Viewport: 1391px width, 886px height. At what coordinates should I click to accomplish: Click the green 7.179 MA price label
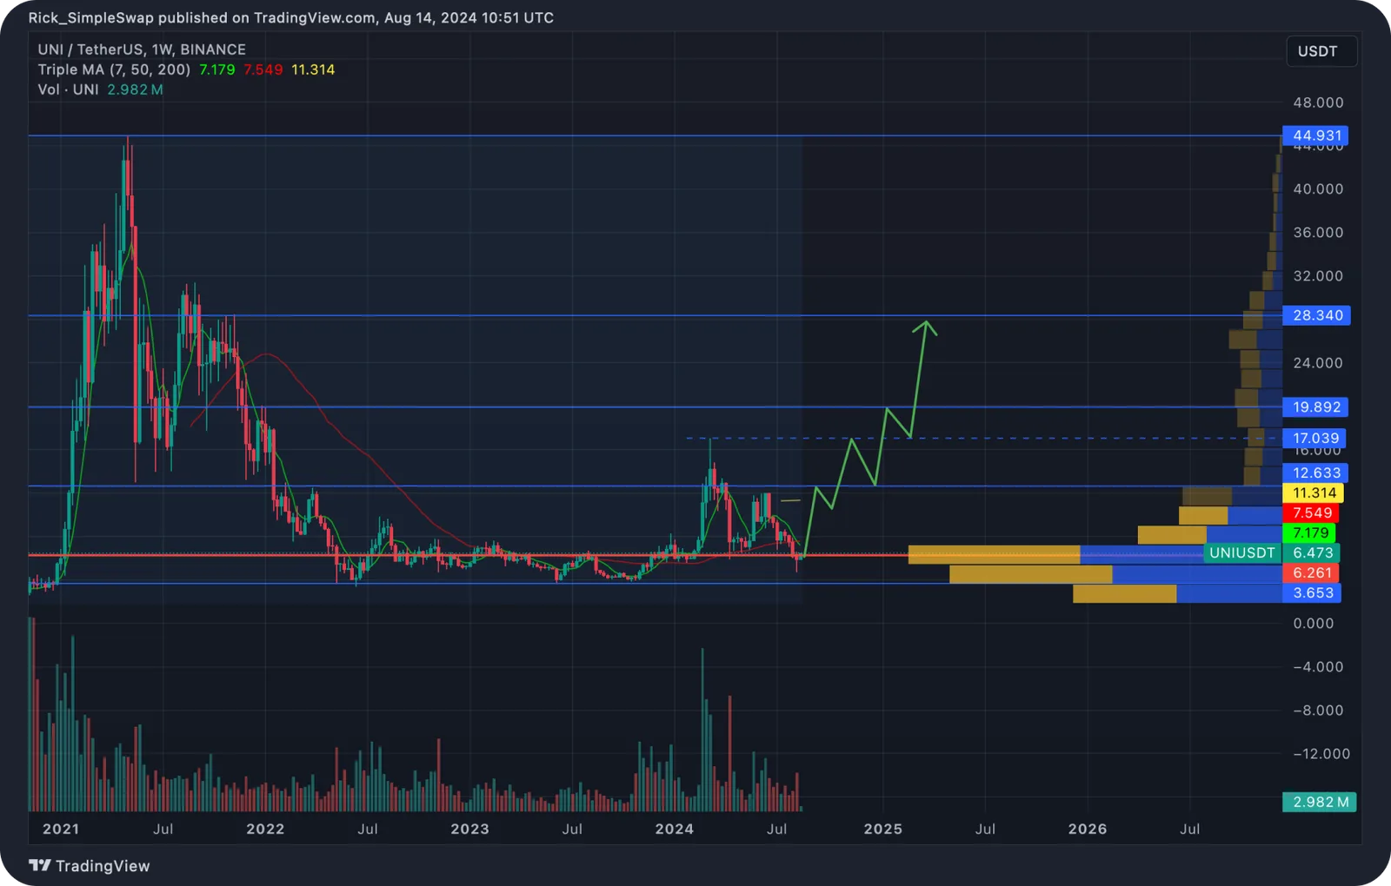(x=1309, y=532)
